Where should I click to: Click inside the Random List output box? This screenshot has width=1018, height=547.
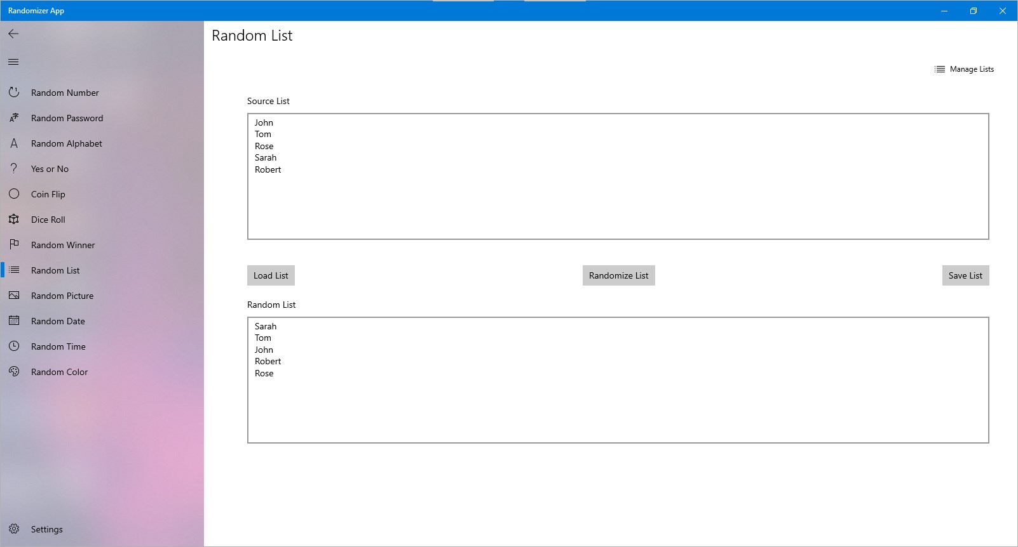[x=618, y=380]
